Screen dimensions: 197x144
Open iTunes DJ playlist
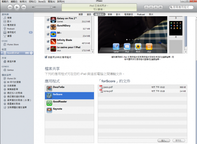pos(11,78)
